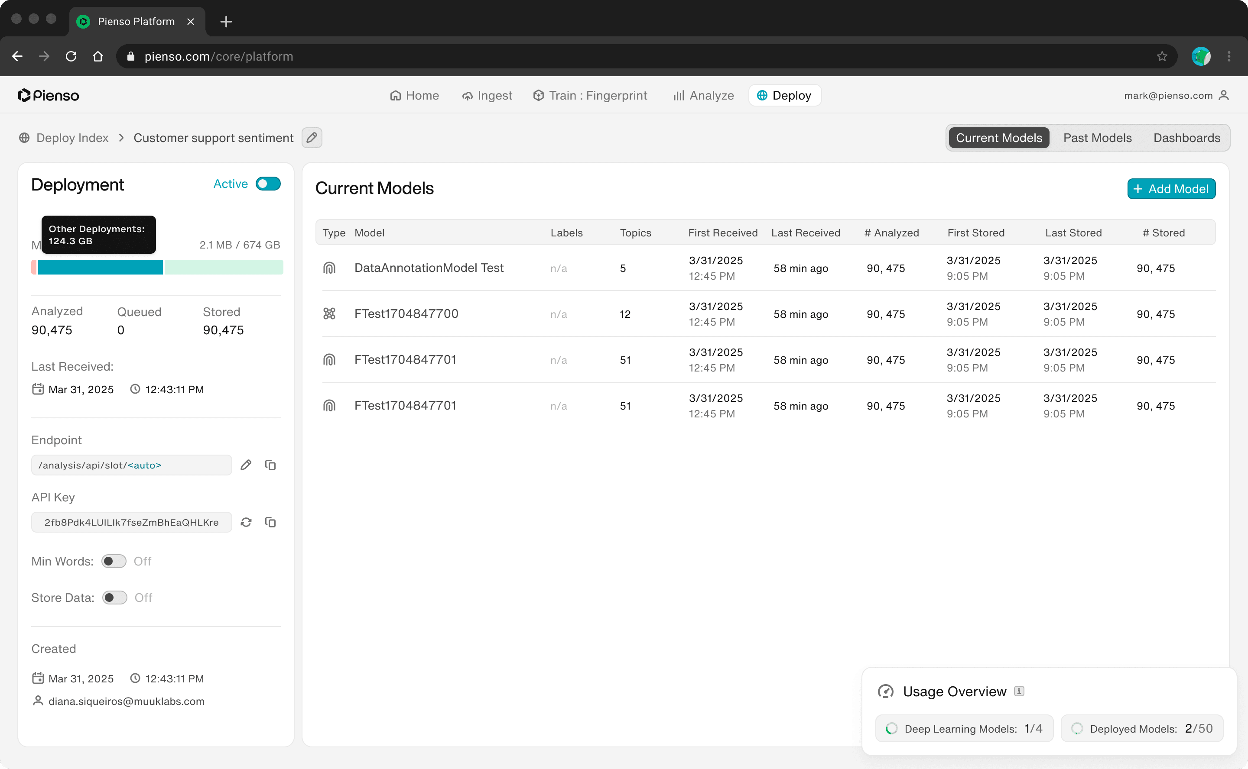The width and height of the screenshot is (1248, 769).
Task: Go to the Ingest tab
Action: pyautogui.click(x=487, y=96)
